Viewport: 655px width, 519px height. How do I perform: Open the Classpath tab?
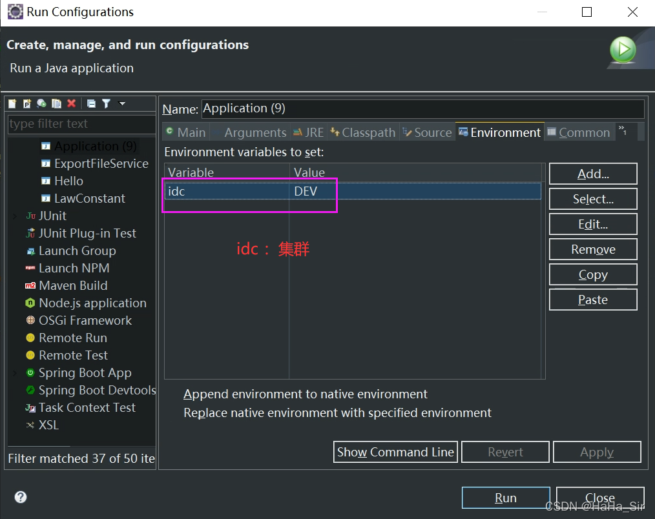(x=363, y=132)
